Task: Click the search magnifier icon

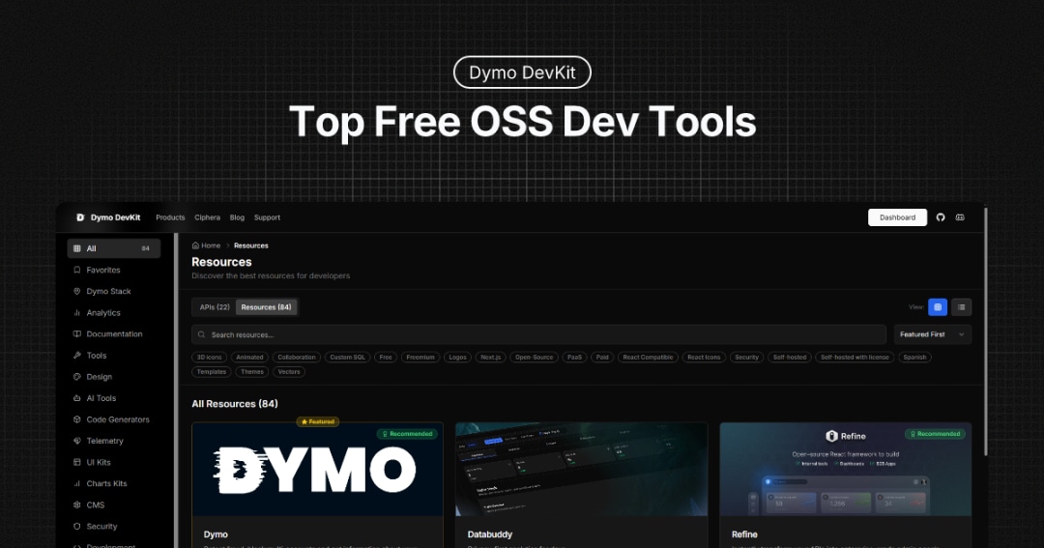Action: point(201,334)
